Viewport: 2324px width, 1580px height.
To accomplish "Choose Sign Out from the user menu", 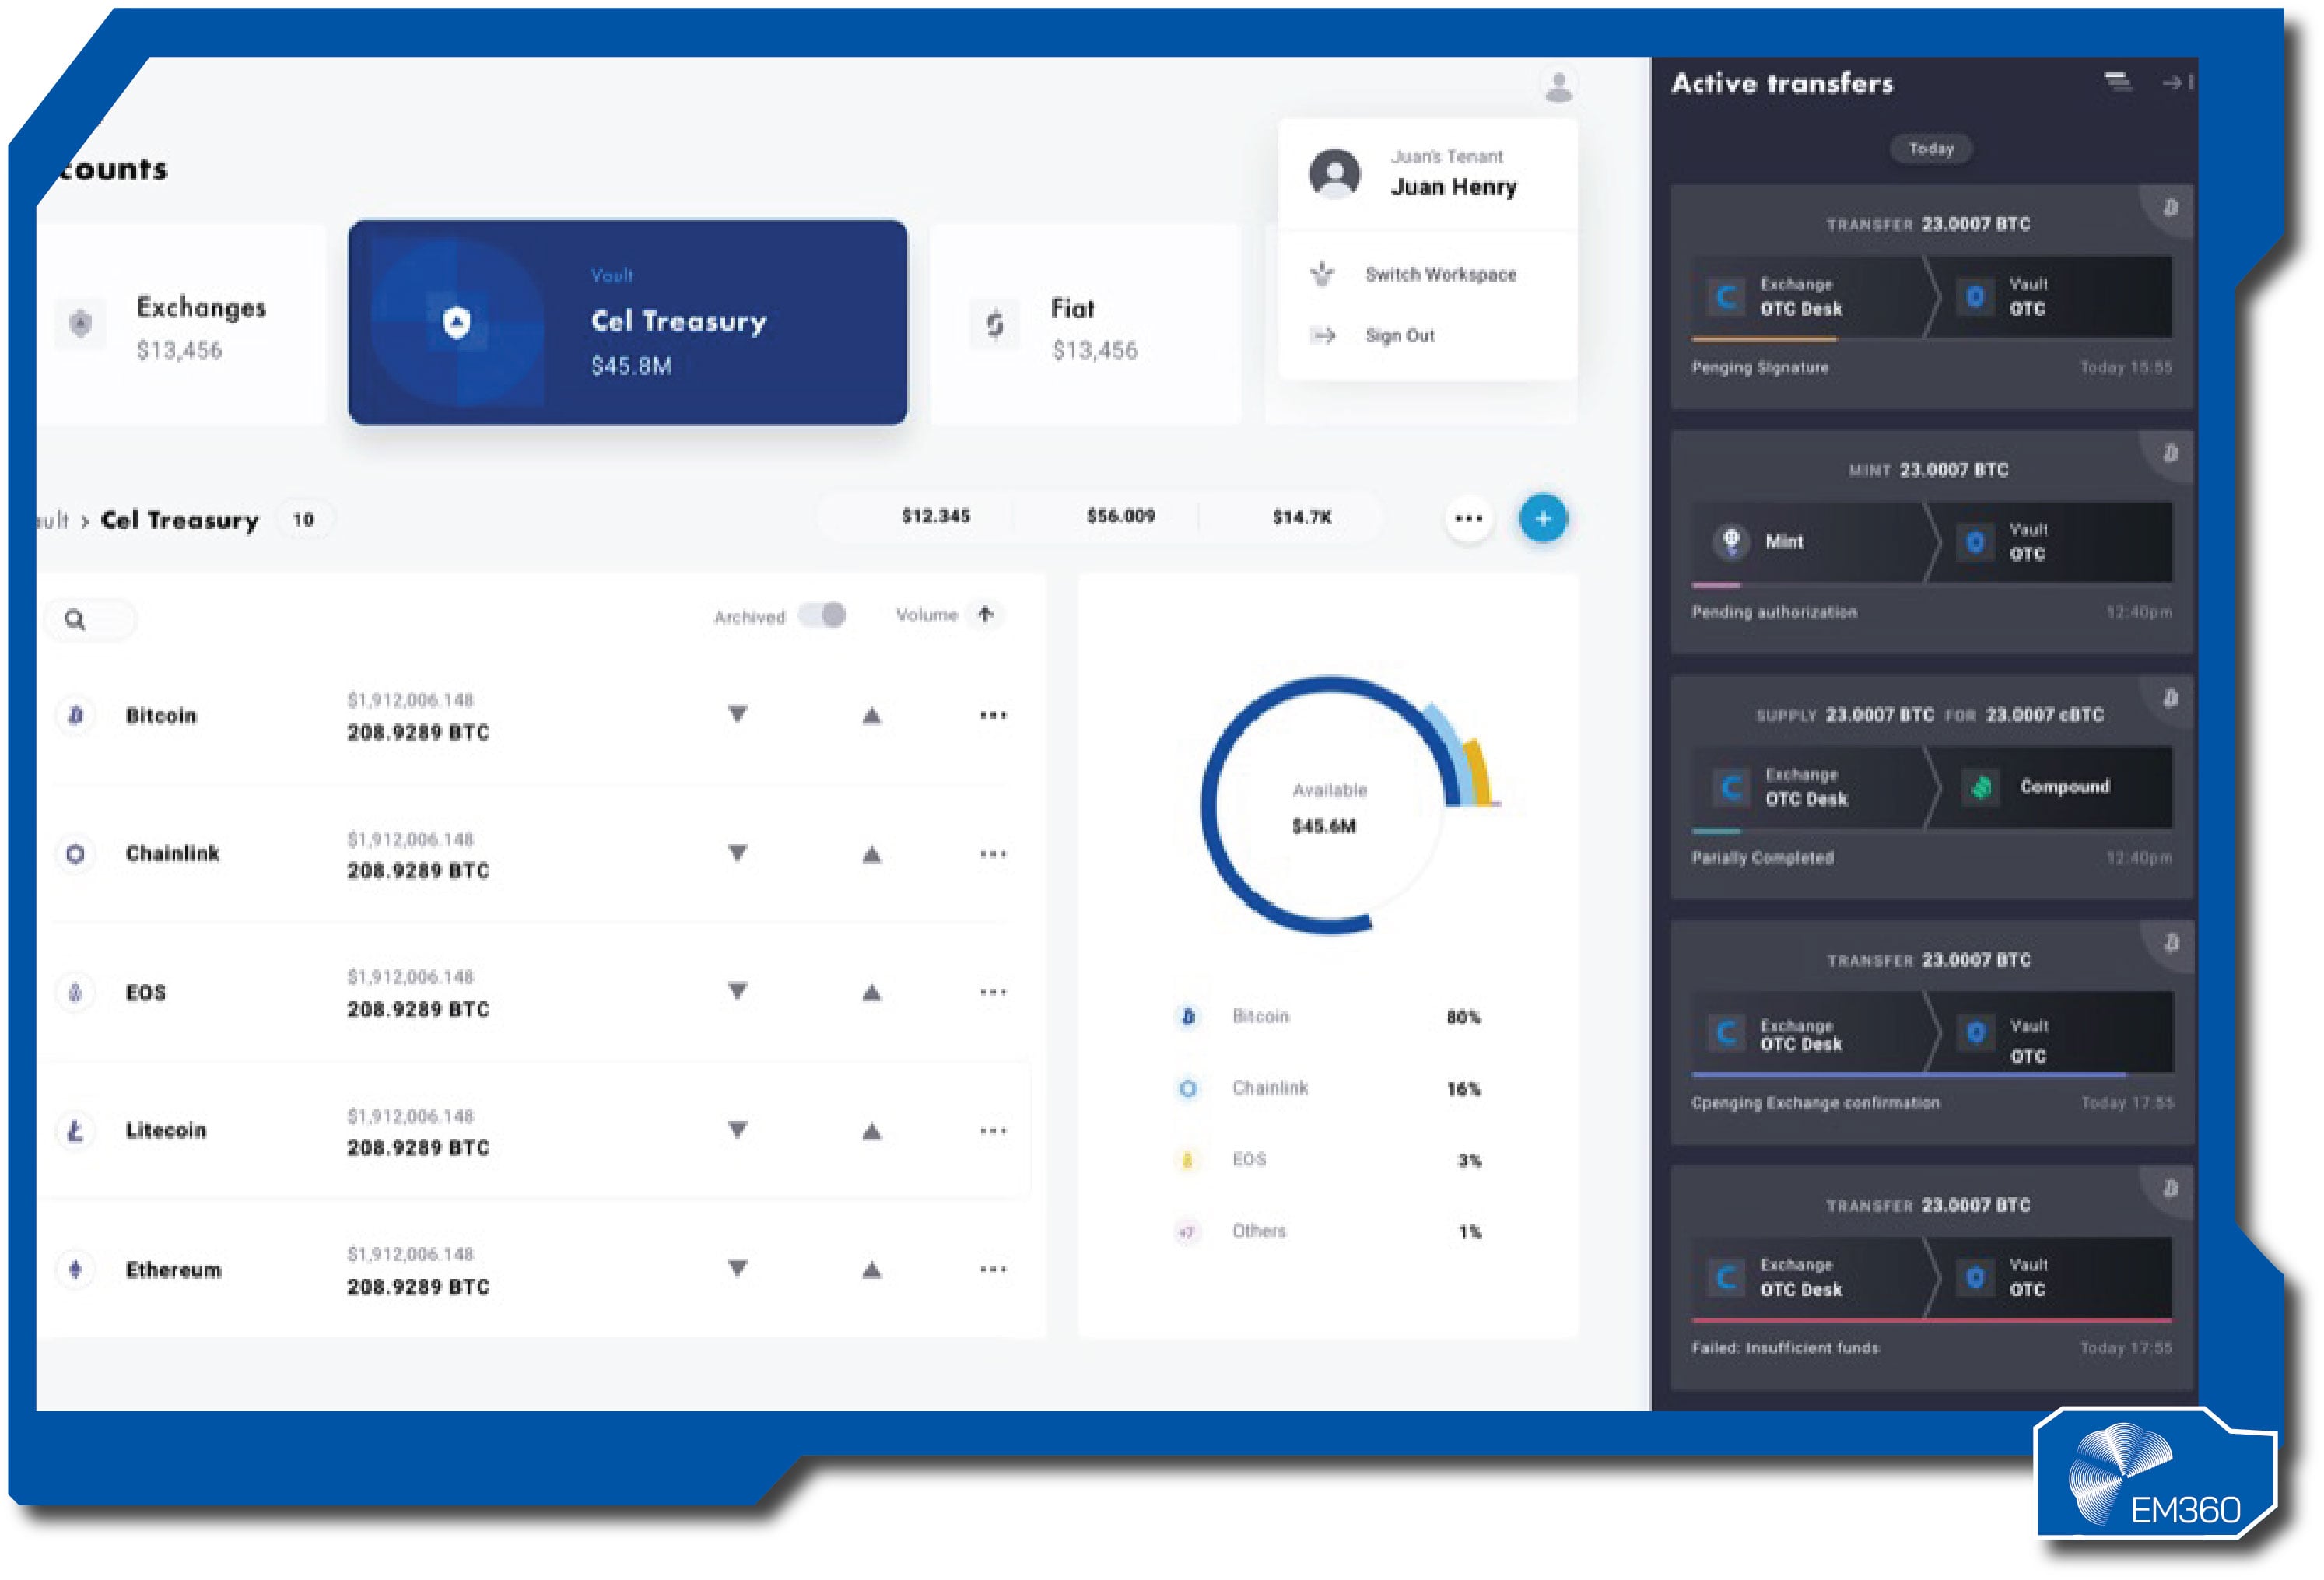I will [x=1399, y=336].
